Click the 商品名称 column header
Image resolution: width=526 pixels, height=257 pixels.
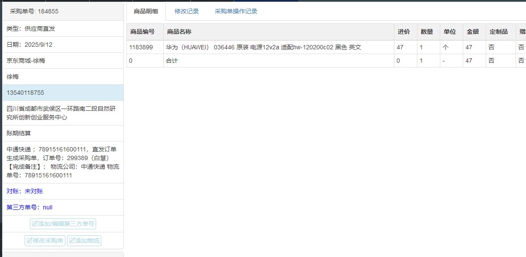pyautogui.click(x=179, y=32)
